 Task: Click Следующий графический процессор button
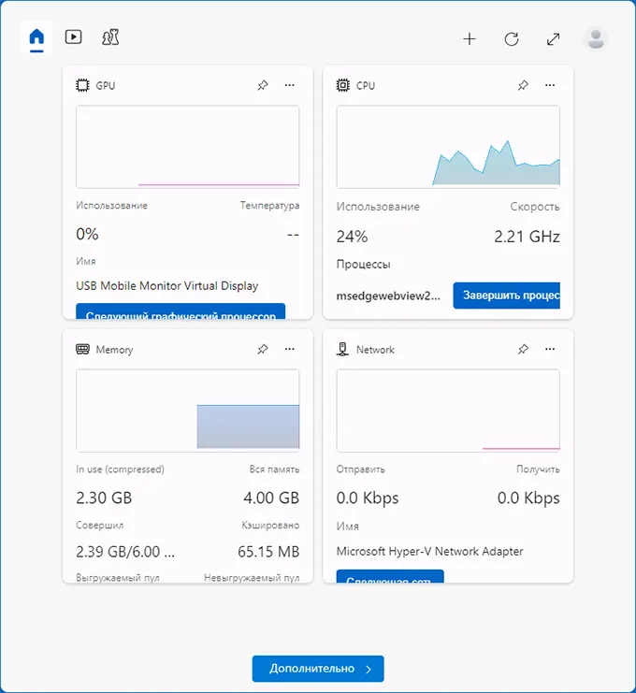pyautogui.click(x=181, y=311)
